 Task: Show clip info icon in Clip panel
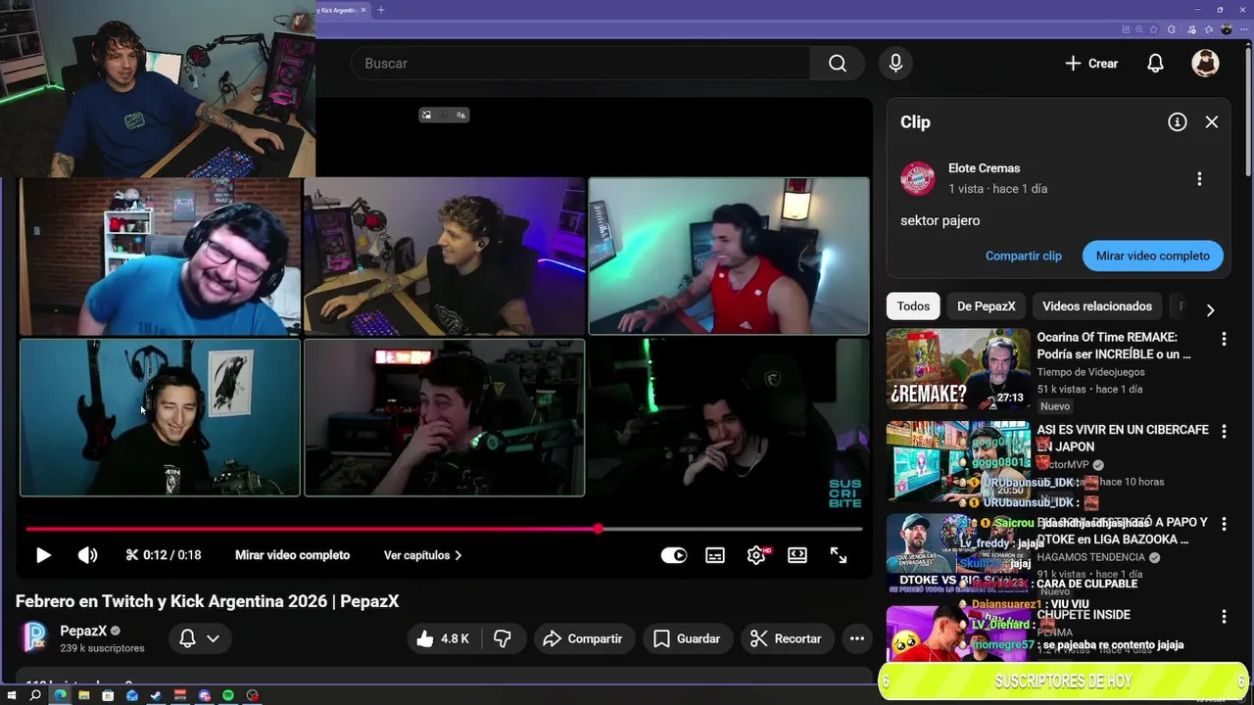pos(1178,122)
